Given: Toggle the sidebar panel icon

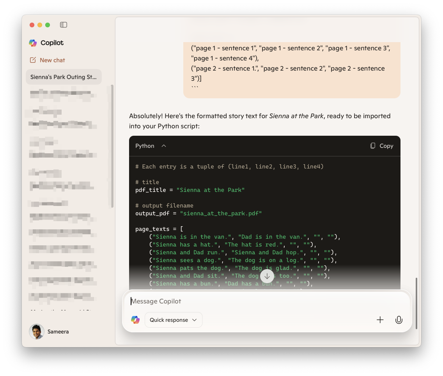Looking at the screenshot, I should click(64, 25).
